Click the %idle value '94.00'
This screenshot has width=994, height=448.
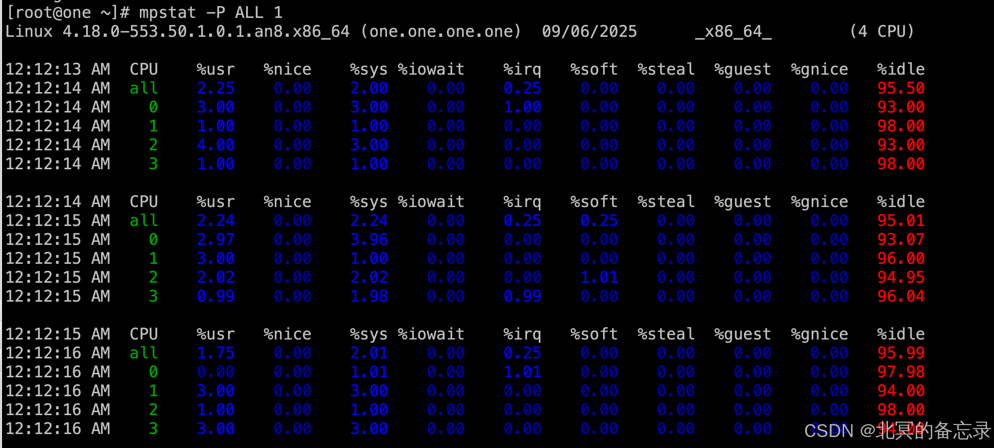pyautogui.click(x=900, y=391)
